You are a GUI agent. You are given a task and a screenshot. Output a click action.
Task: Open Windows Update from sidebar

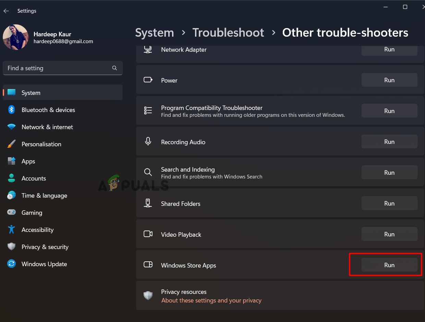[x=44, y=264]
